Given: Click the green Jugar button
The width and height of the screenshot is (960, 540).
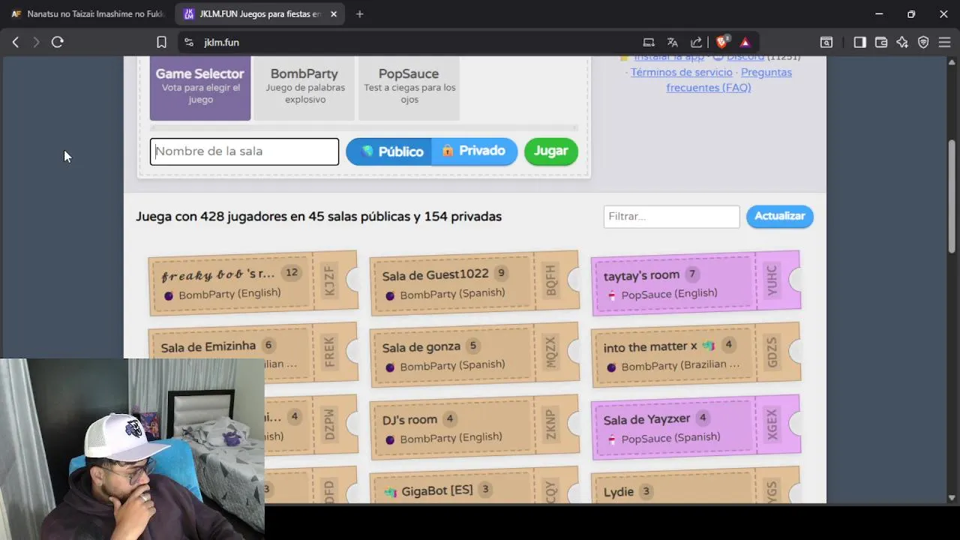Looking at the screenshot, I should (551, 151).
